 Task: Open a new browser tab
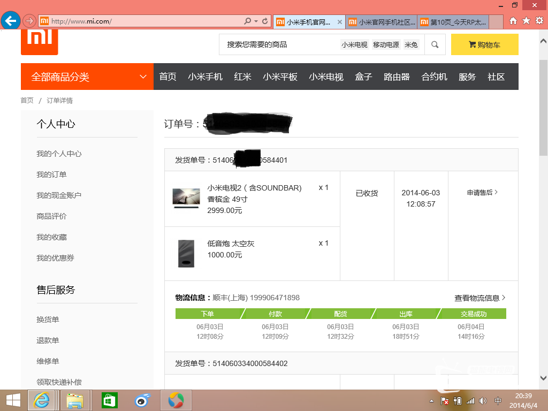(x=496, y=22)
